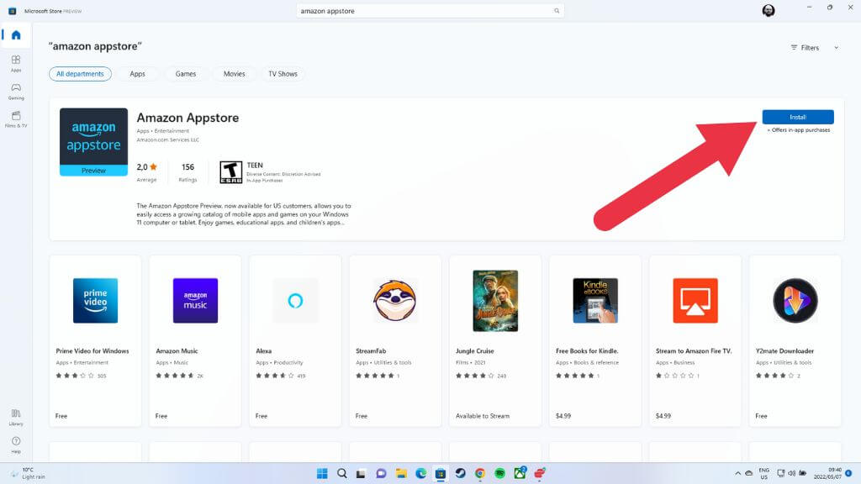Select the Games filter tab
This screenshot has width=861, height=484.
click(x=186, y=74)
